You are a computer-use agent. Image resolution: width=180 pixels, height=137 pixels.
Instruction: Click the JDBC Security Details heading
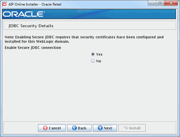(31, 26)
